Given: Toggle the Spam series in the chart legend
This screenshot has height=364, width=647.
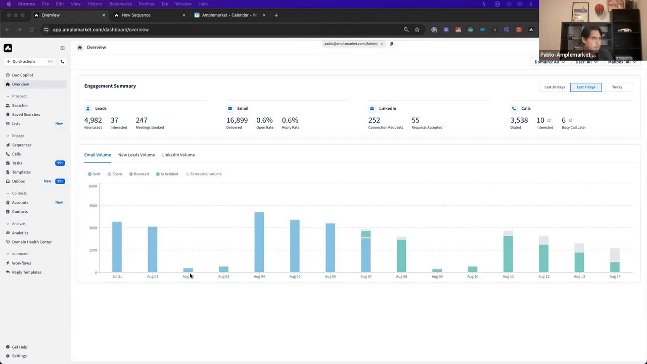Looking at the screenshot, I should click(115, 174).
